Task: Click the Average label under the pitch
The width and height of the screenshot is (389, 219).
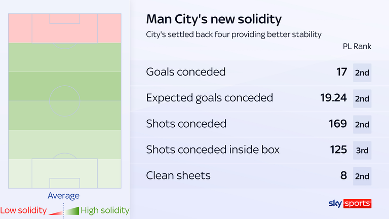Action: [x=63, y=196]
